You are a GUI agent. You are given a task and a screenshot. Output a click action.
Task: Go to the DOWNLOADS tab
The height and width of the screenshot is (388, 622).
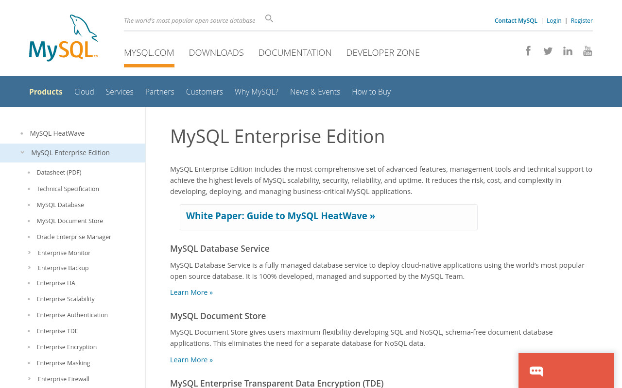tap(216, 52)
